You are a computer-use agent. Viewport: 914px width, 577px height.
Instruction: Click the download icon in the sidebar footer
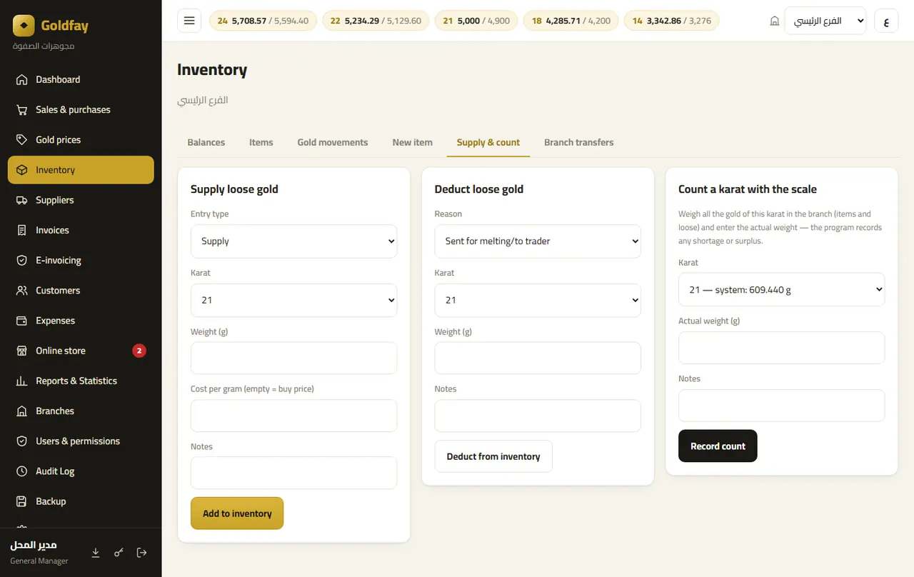(96, 552)
